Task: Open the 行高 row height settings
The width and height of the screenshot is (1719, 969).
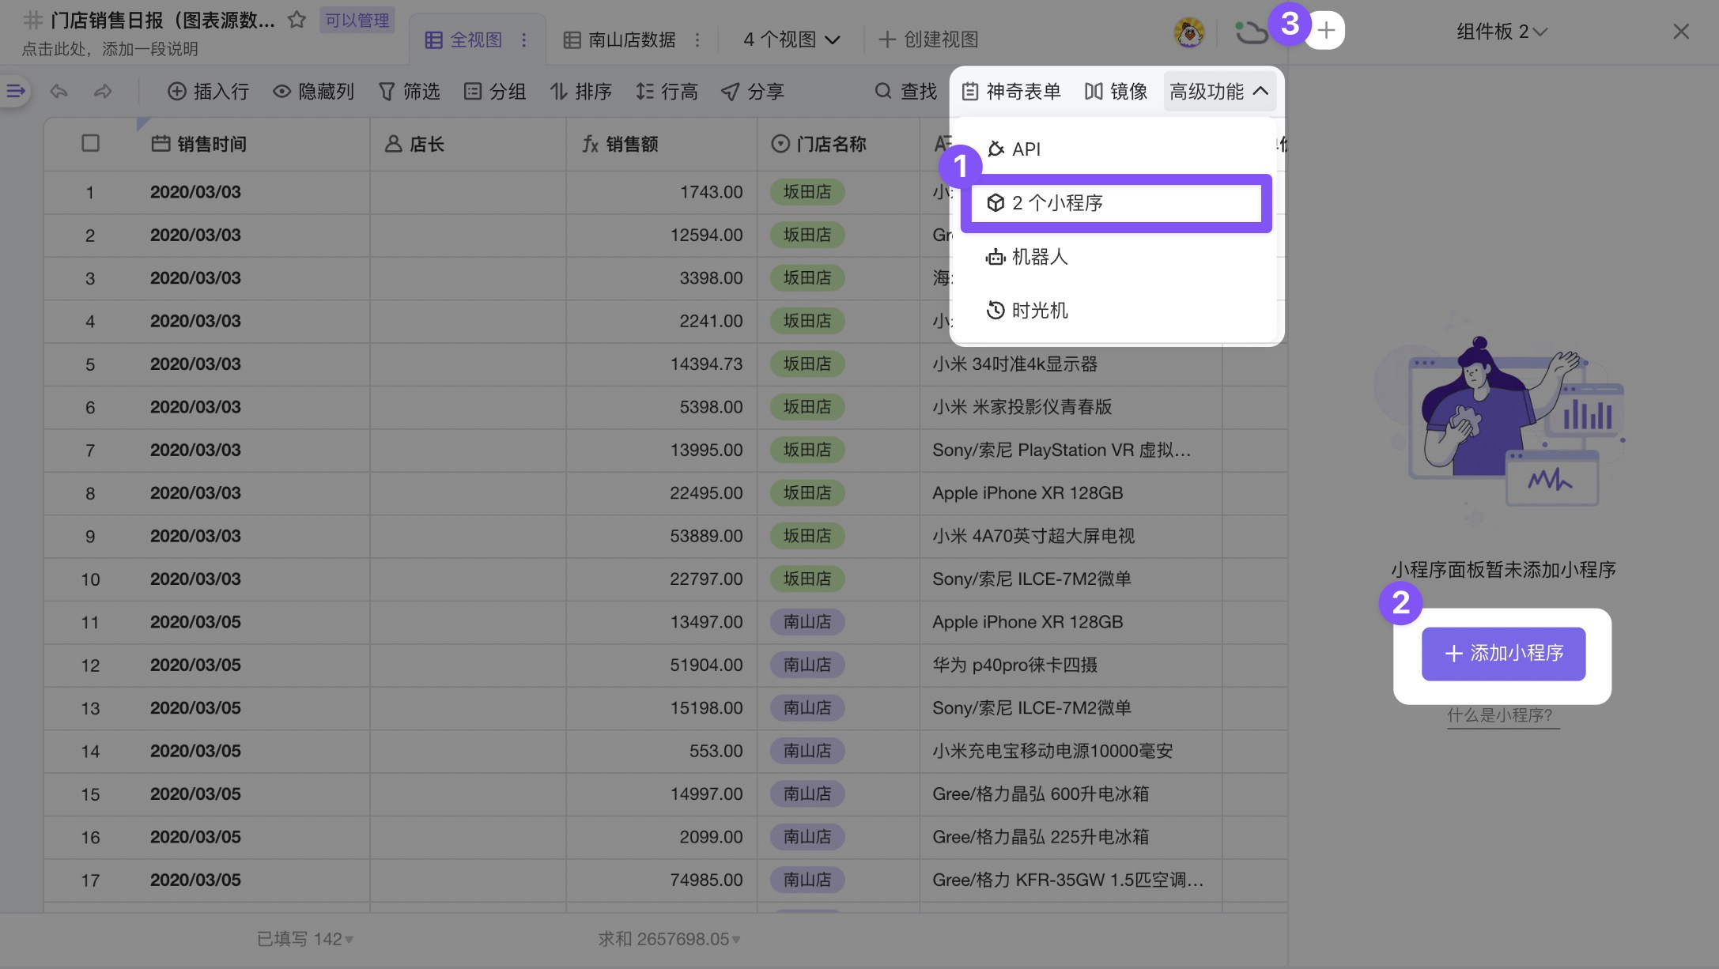Action: tap(667, 91)
